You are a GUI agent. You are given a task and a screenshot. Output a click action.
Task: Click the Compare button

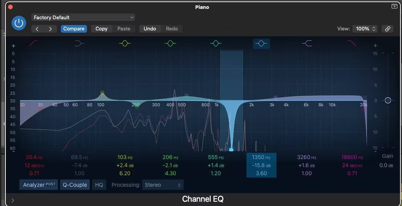pyautogui.click(x=74, y=29)
